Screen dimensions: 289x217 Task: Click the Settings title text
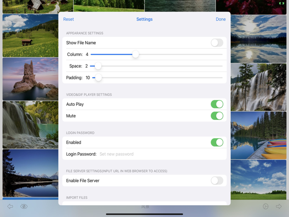(144, 19)
